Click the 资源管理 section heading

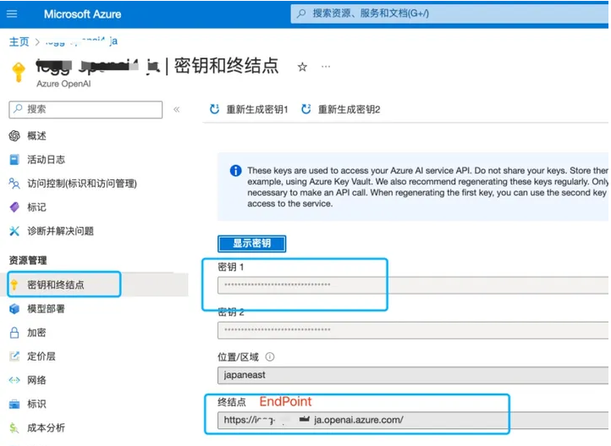pyautogui.click(x=28, y=260)
